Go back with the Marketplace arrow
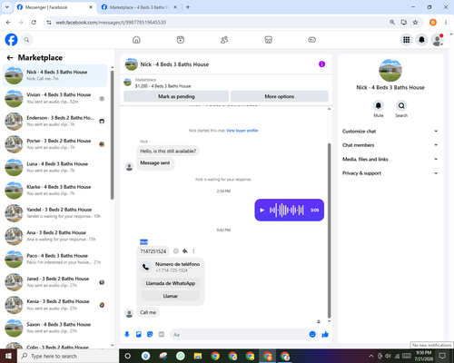This screenshot has height=363, width=454. click(x=10, y=57)
